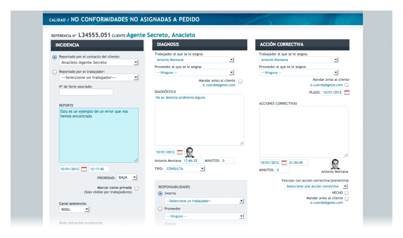Screen dimensions: 403x238
Task: Click the ACCIONES CORRECTIVAS text area resize grip
Action: click(346, 155)
